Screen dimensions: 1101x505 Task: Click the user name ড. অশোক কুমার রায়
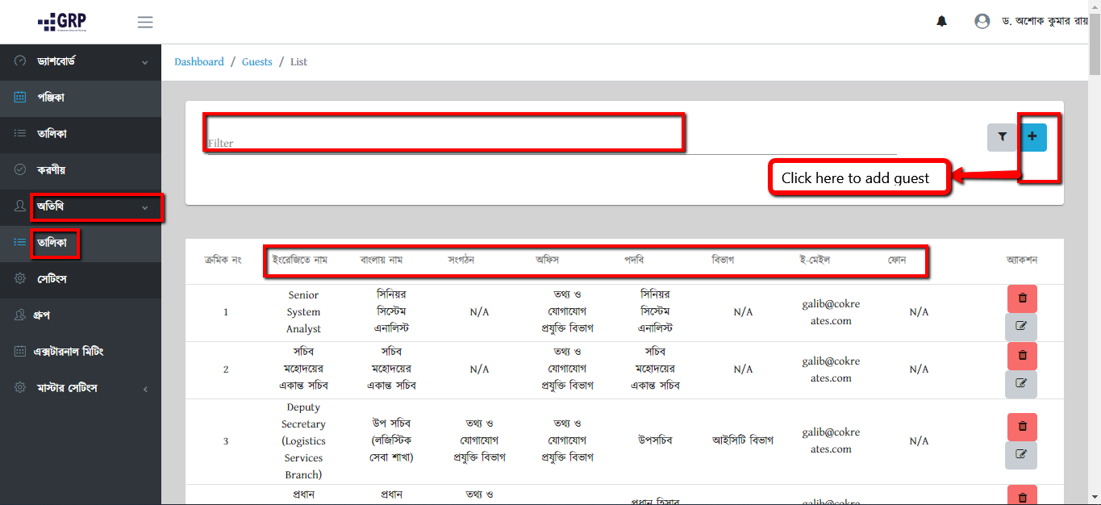(1044, 22)
